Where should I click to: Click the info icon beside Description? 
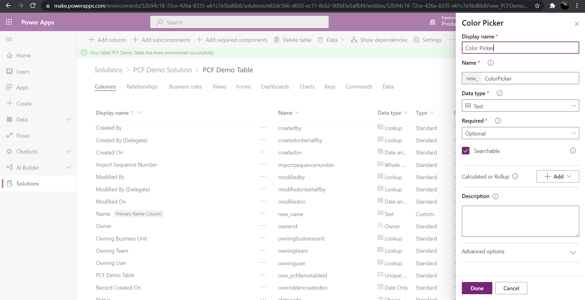point(495,196)
